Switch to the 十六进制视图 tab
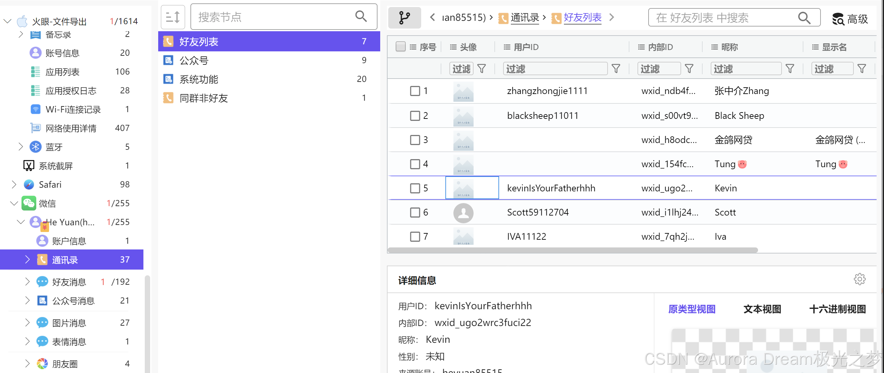The width and height of the screenshot is (884, 373). [x=837, y=309]
